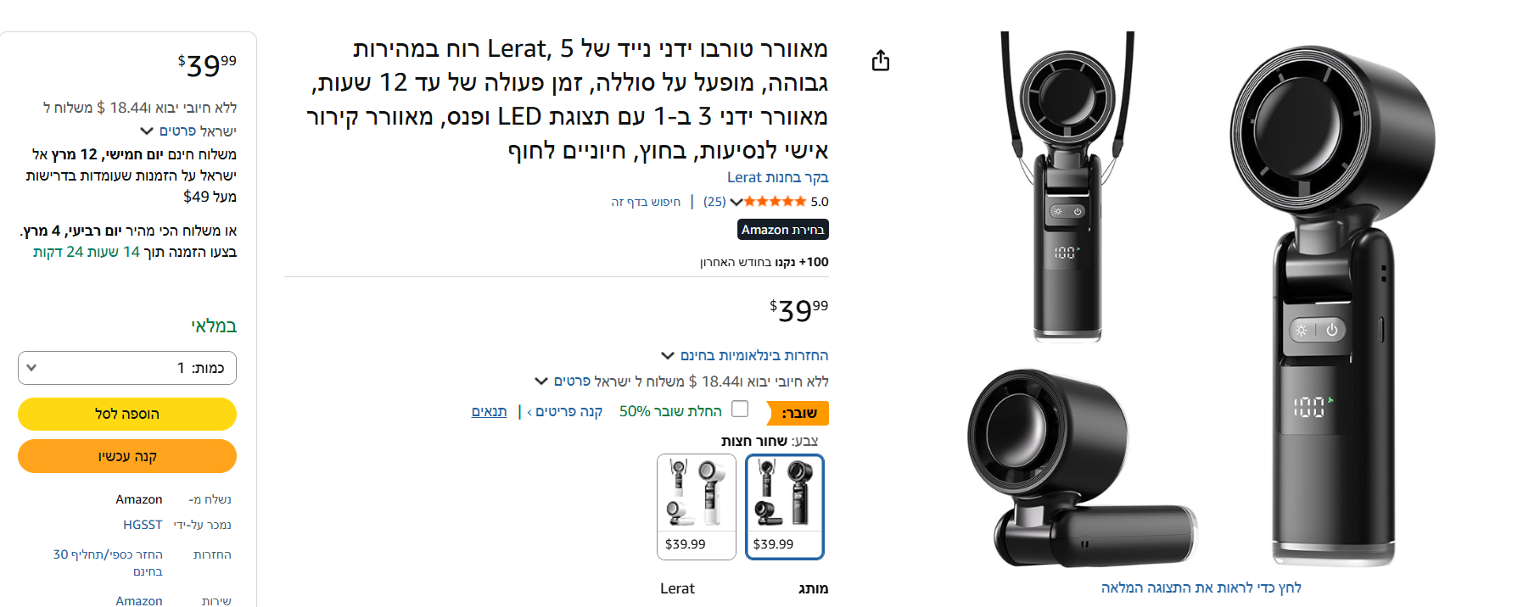This screenshot has width=1540, height=607.
Task: Open the star rating breakdown chevron
Action: 736,202
